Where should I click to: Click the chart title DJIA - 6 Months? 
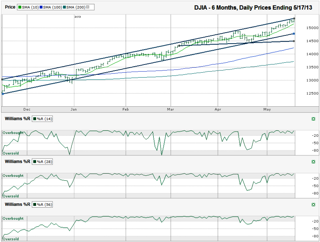(253, 8)
